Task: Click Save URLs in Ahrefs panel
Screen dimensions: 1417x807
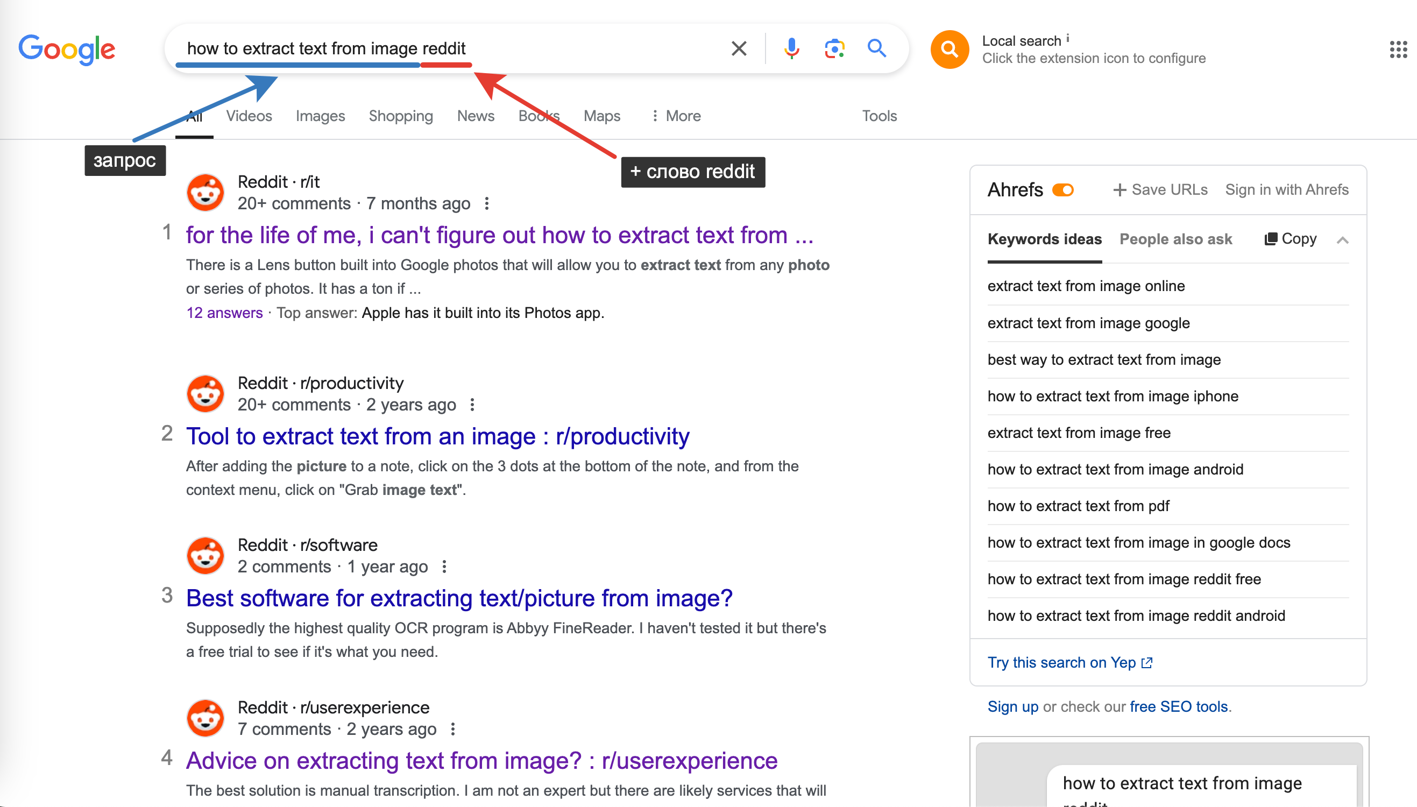Action: 1160,190
